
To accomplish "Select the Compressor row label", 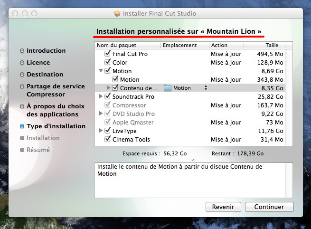I will click(129, 105).
